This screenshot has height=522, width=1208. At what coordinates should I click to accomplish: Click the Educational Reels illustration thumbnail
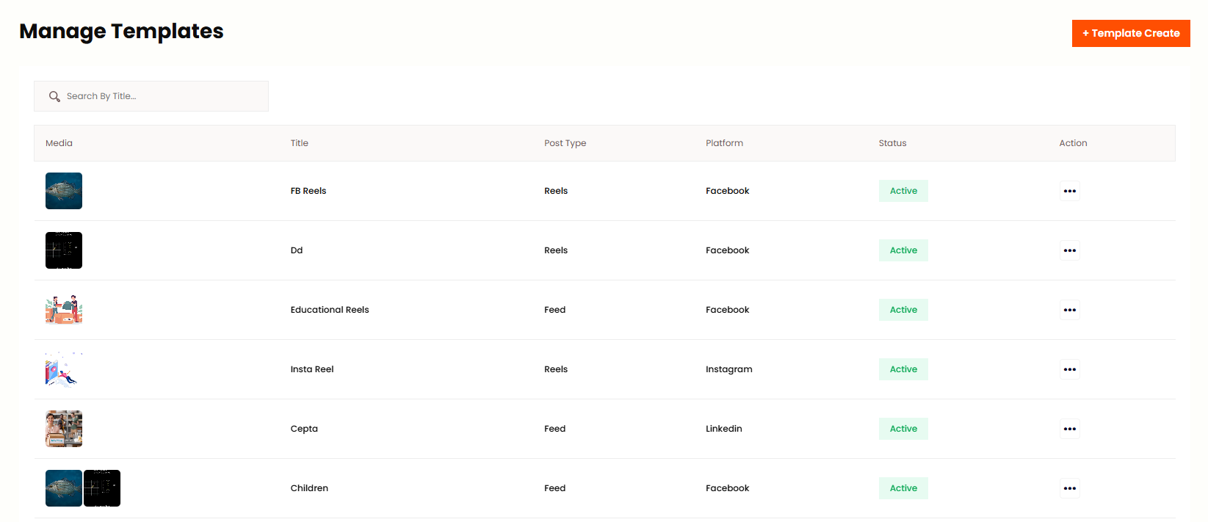click(x=64, y=310)
